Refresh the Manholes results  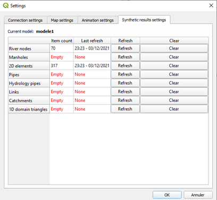pos(125,57)
